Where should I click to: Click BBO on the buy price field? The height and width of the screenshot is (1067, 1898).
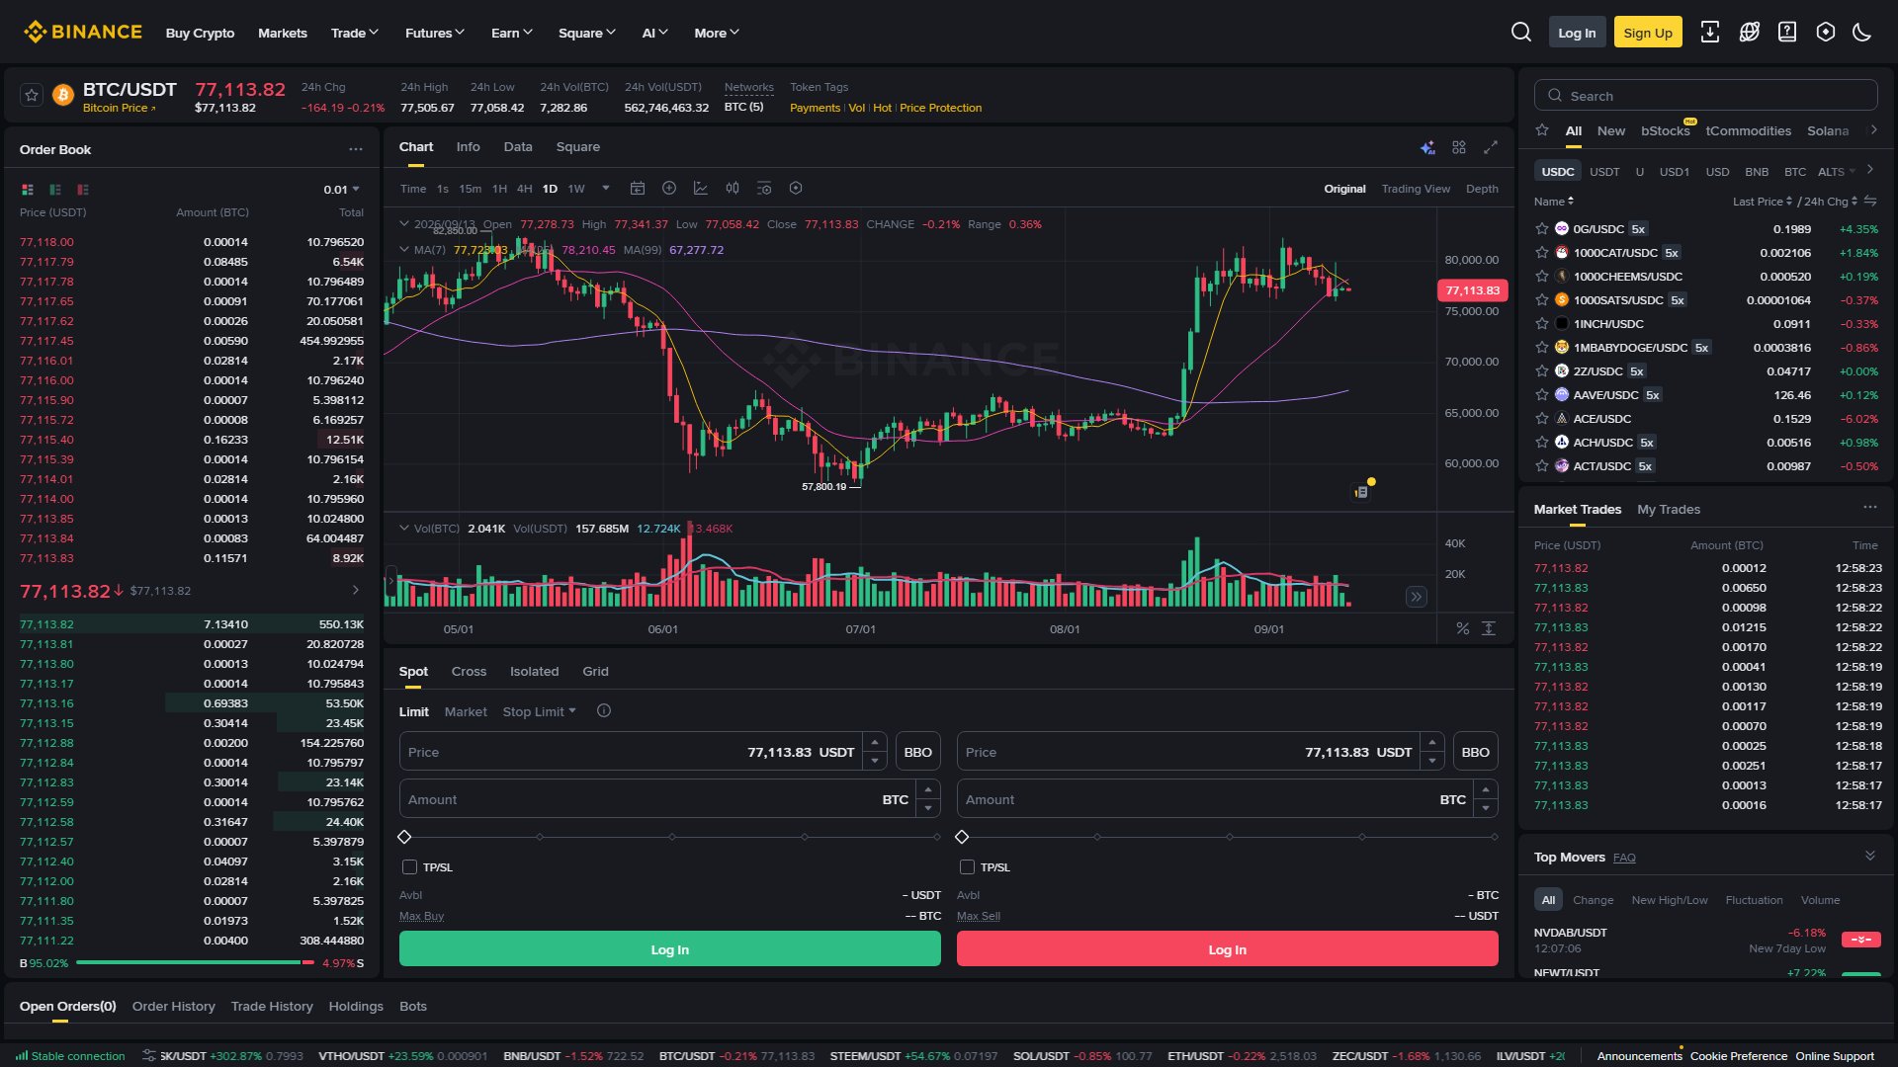pos(918,752)
